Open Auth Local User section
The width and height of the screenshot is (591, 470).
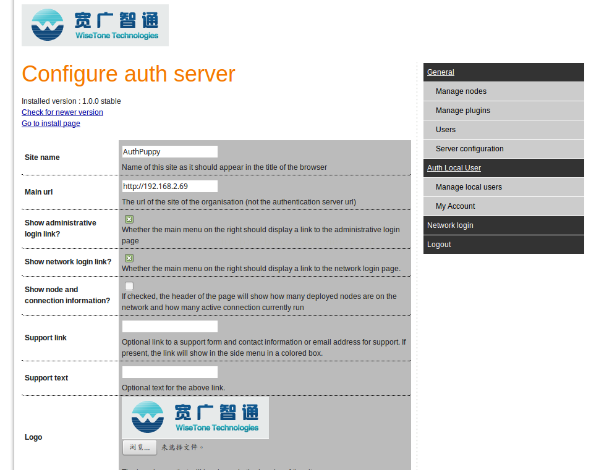point(454,168)
